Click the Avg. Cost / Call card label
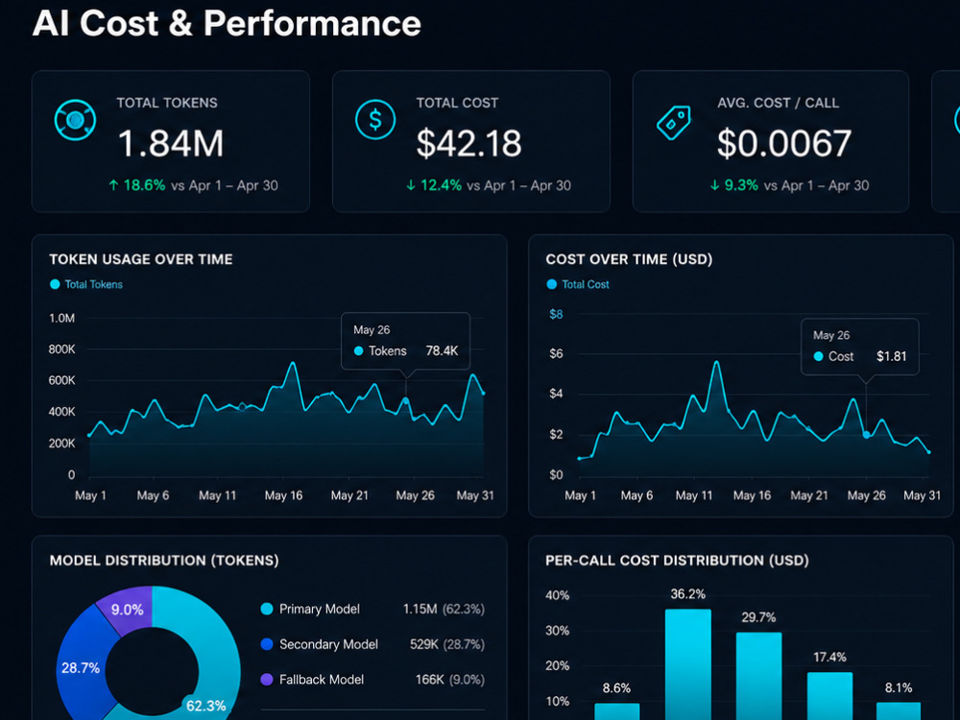 click(779, 103)
